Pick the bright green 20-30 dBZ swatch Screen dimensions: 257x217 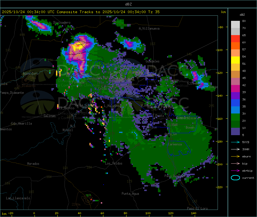[235, 117]
